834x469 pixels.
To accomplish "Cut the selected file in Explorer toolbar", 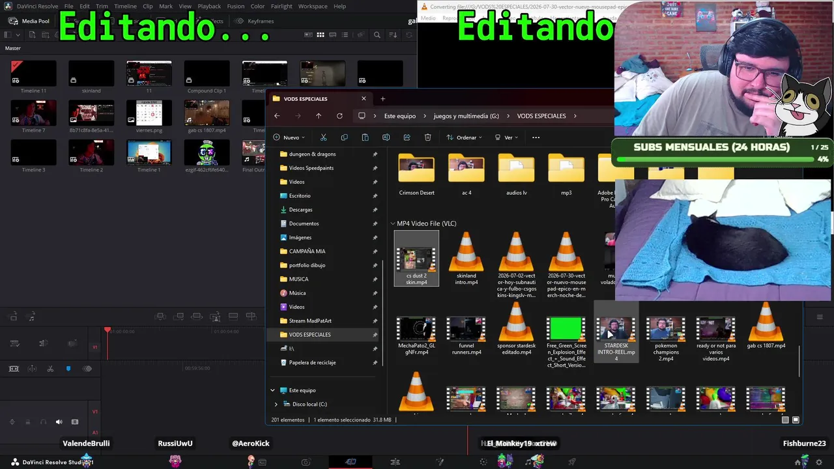I will pos(323,137).
